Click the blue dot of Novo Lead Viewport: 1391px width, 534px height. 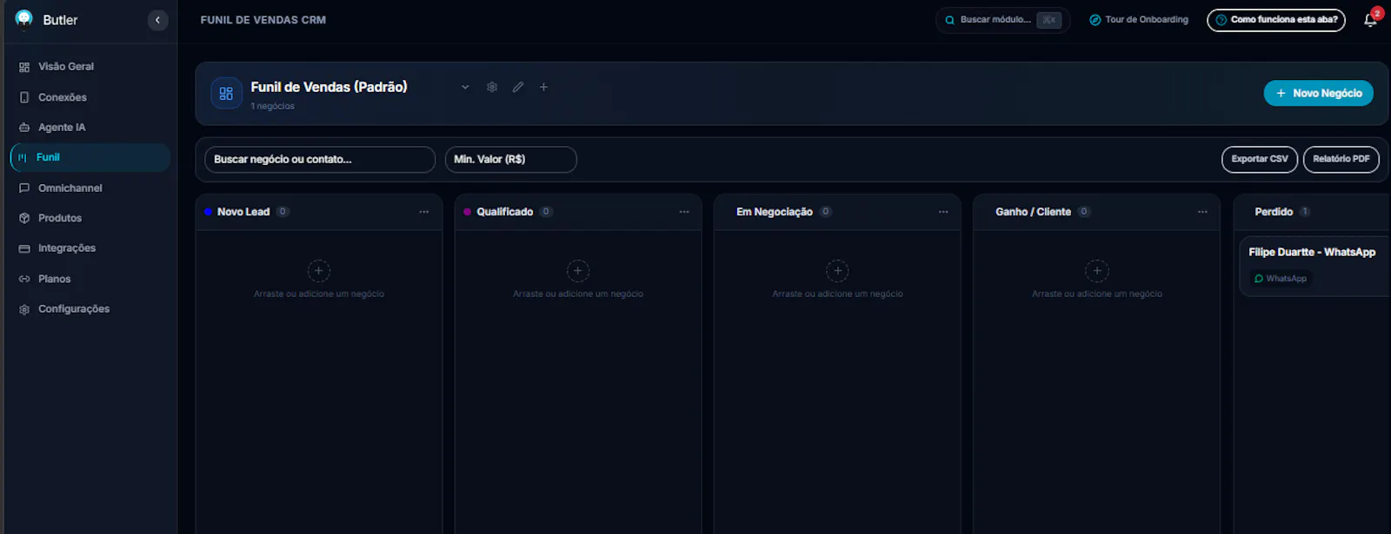(208, 212)
